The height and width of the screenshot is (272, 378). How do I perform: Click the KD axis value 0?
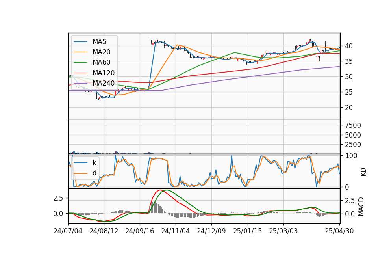tap(347, 187)
